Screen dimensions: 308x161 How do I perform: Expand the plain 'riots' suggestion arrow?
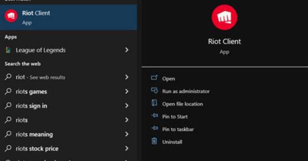click(x=127, y=120)
